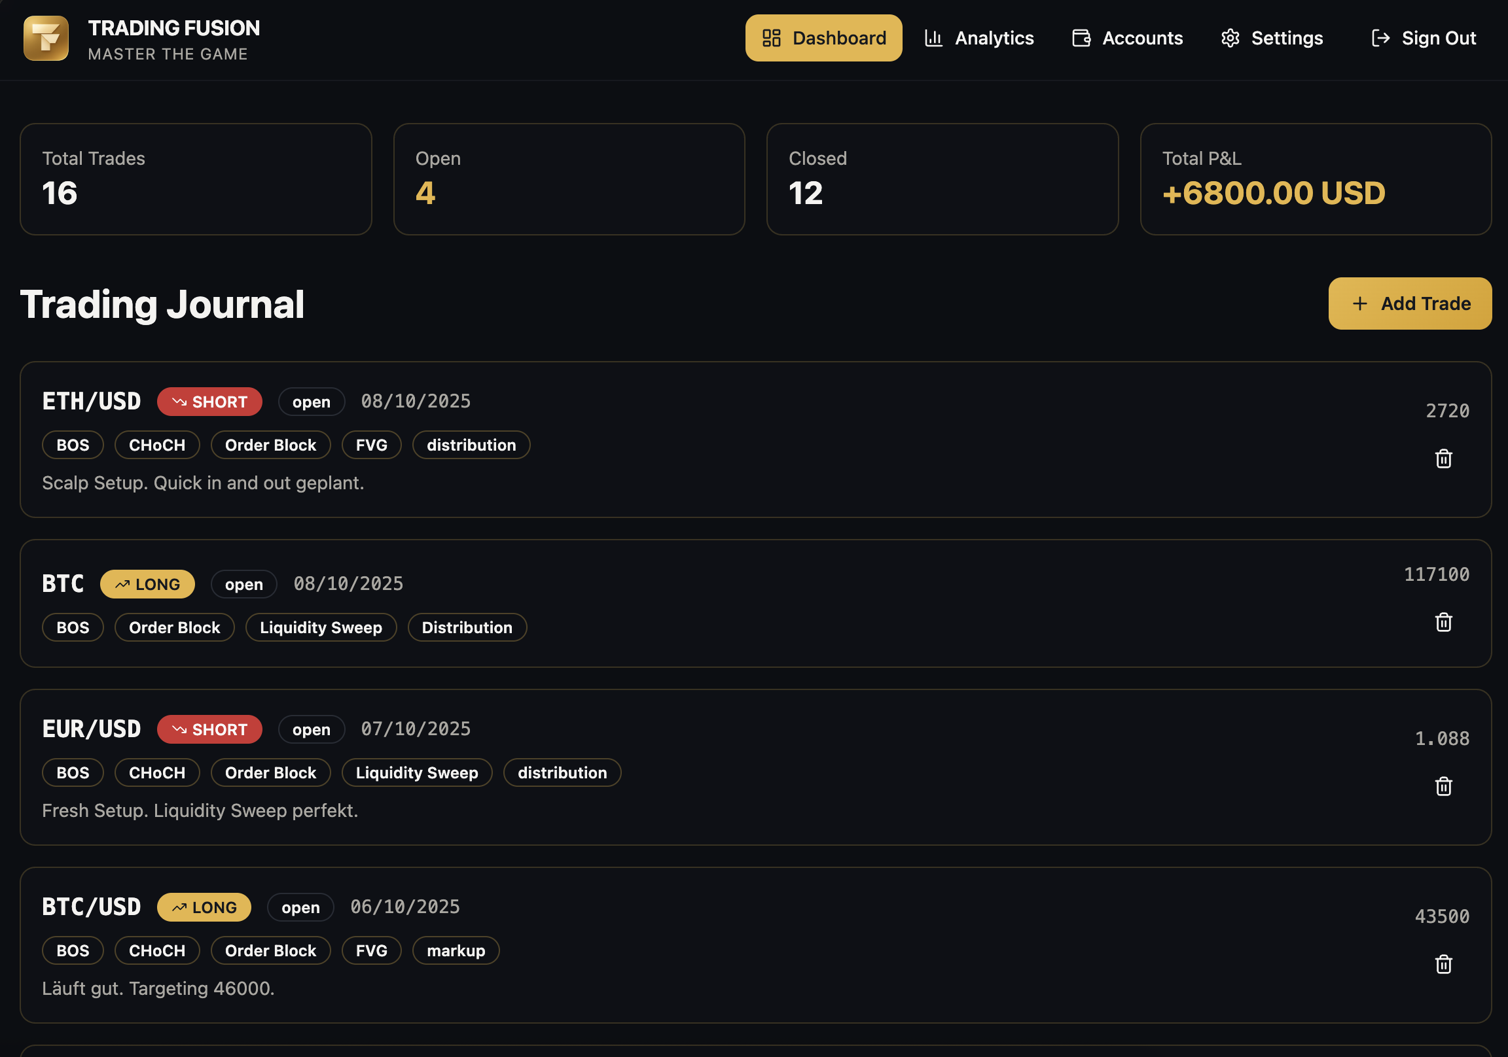
Task: Click the Trading Fusion logo icon
Action: pos(46,38)
